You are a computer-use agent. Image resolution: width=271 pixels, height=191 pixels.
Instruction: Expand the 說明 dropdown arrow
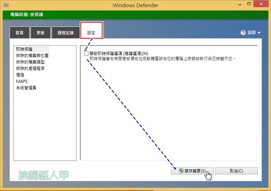259,33
